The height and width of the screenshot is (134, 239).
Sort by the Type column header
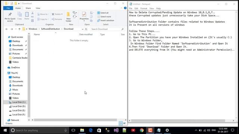click(x=102, y=35)
